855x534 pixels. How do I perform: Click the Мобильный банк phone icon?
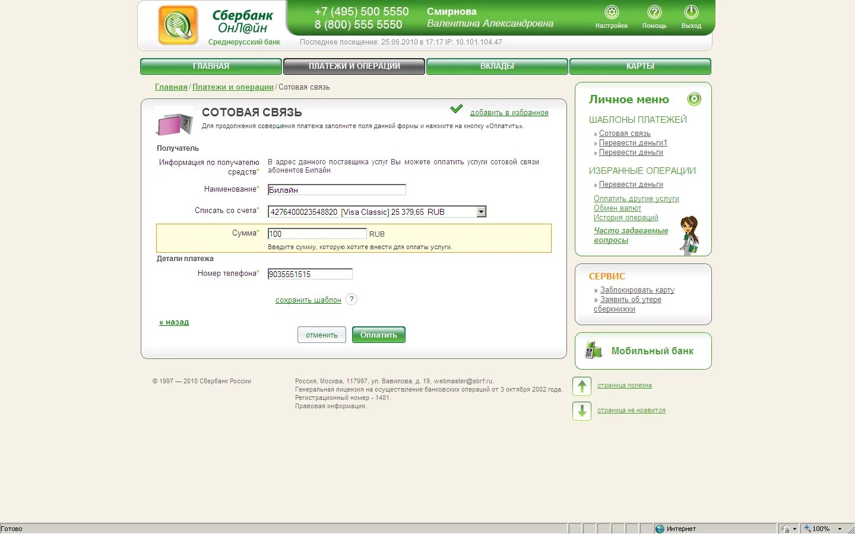[594, 350]
